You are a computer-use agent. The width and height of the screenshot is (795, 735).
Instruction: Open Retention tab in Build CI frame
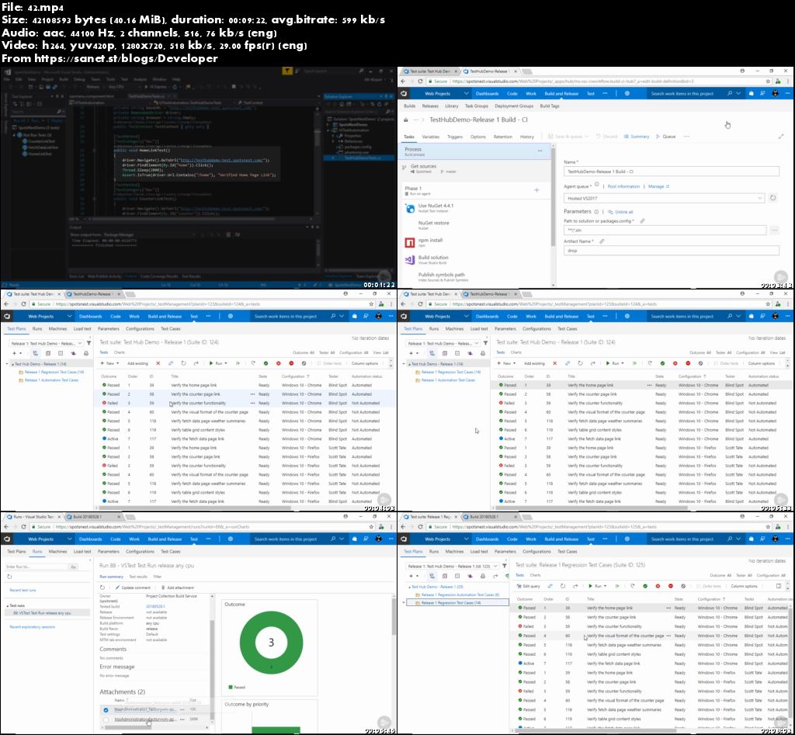(x=502, y=137)
